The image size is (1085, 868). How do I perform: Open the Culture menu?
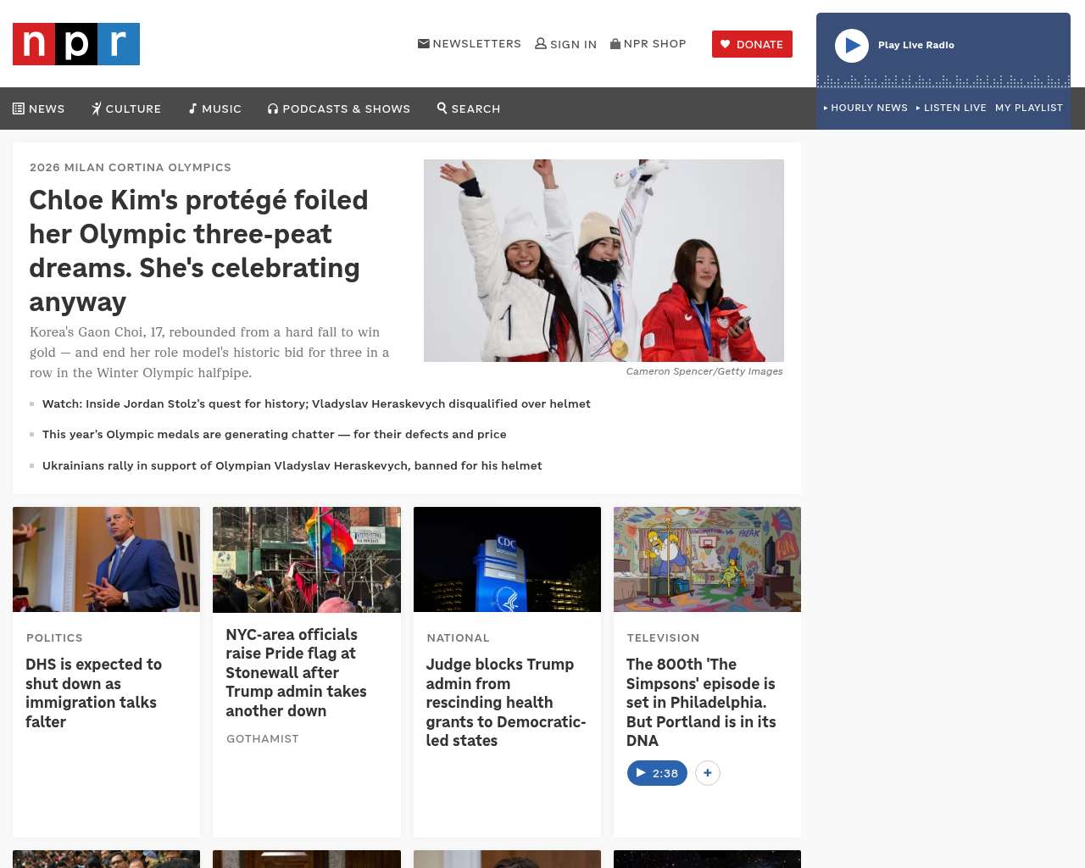coord(126,108)
